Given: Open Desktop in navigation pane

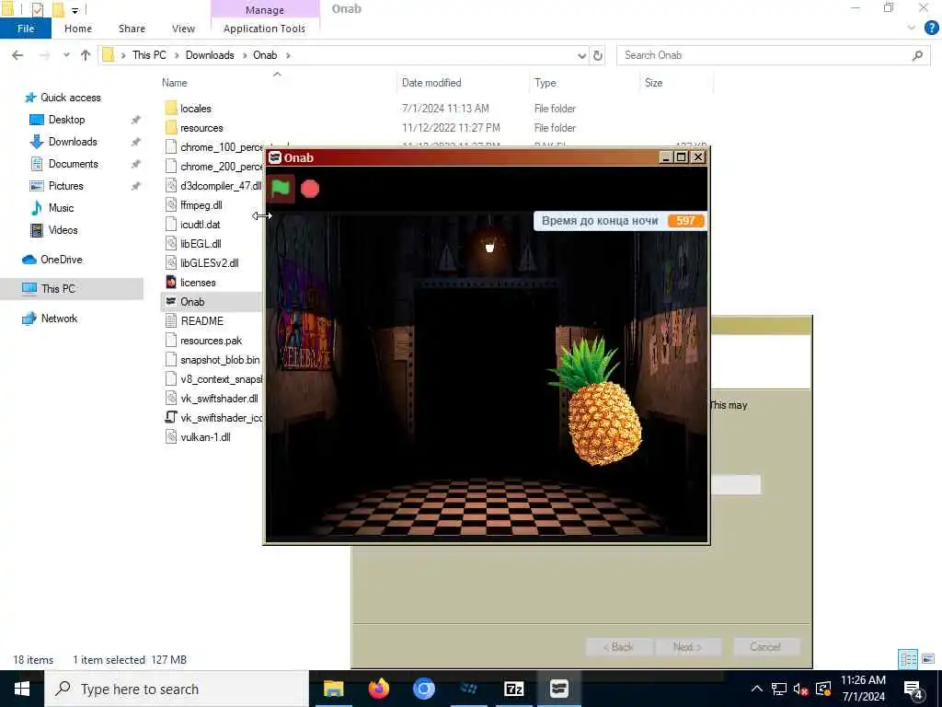Looking at the screenshot, I should pos(66,120).
